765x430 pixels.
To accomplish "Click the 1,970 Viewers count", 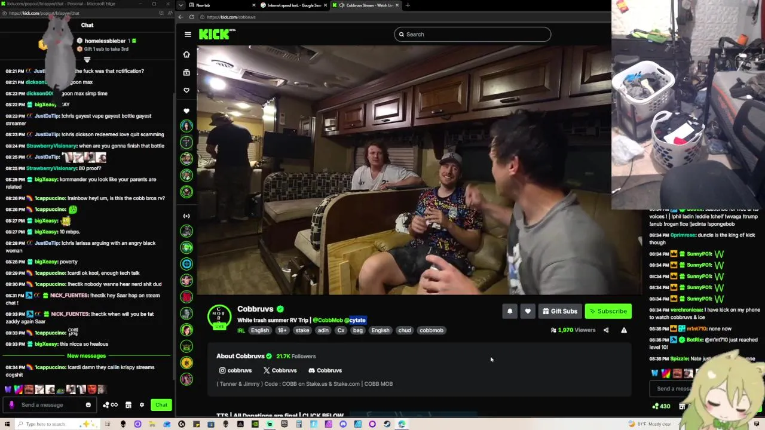I will (573, 330).
